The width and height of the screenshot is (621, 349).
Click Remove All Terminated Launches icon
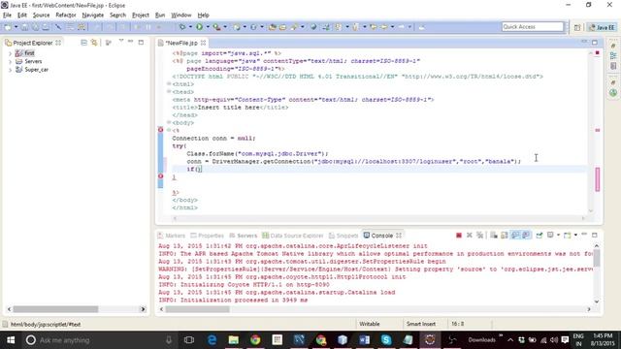click(479, 236)
